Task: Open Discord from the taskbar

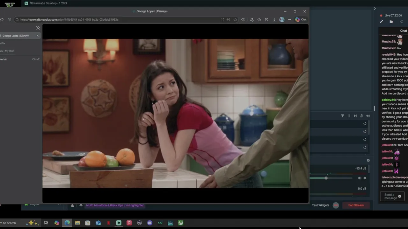Action: coord(150,223)
